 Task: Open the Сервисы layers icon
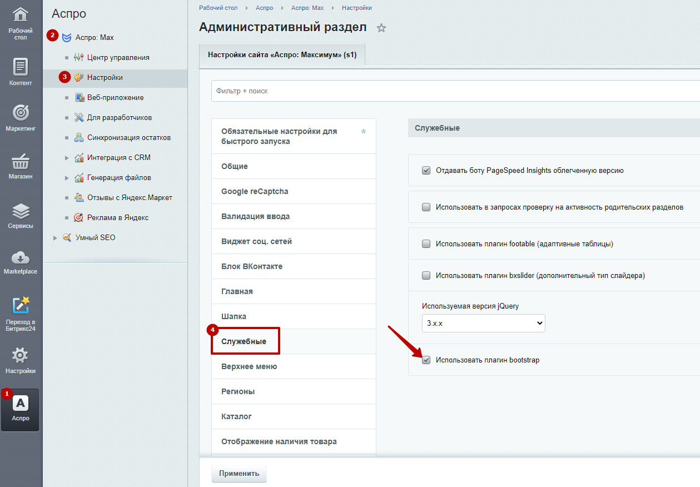click(x=21, y=211)
